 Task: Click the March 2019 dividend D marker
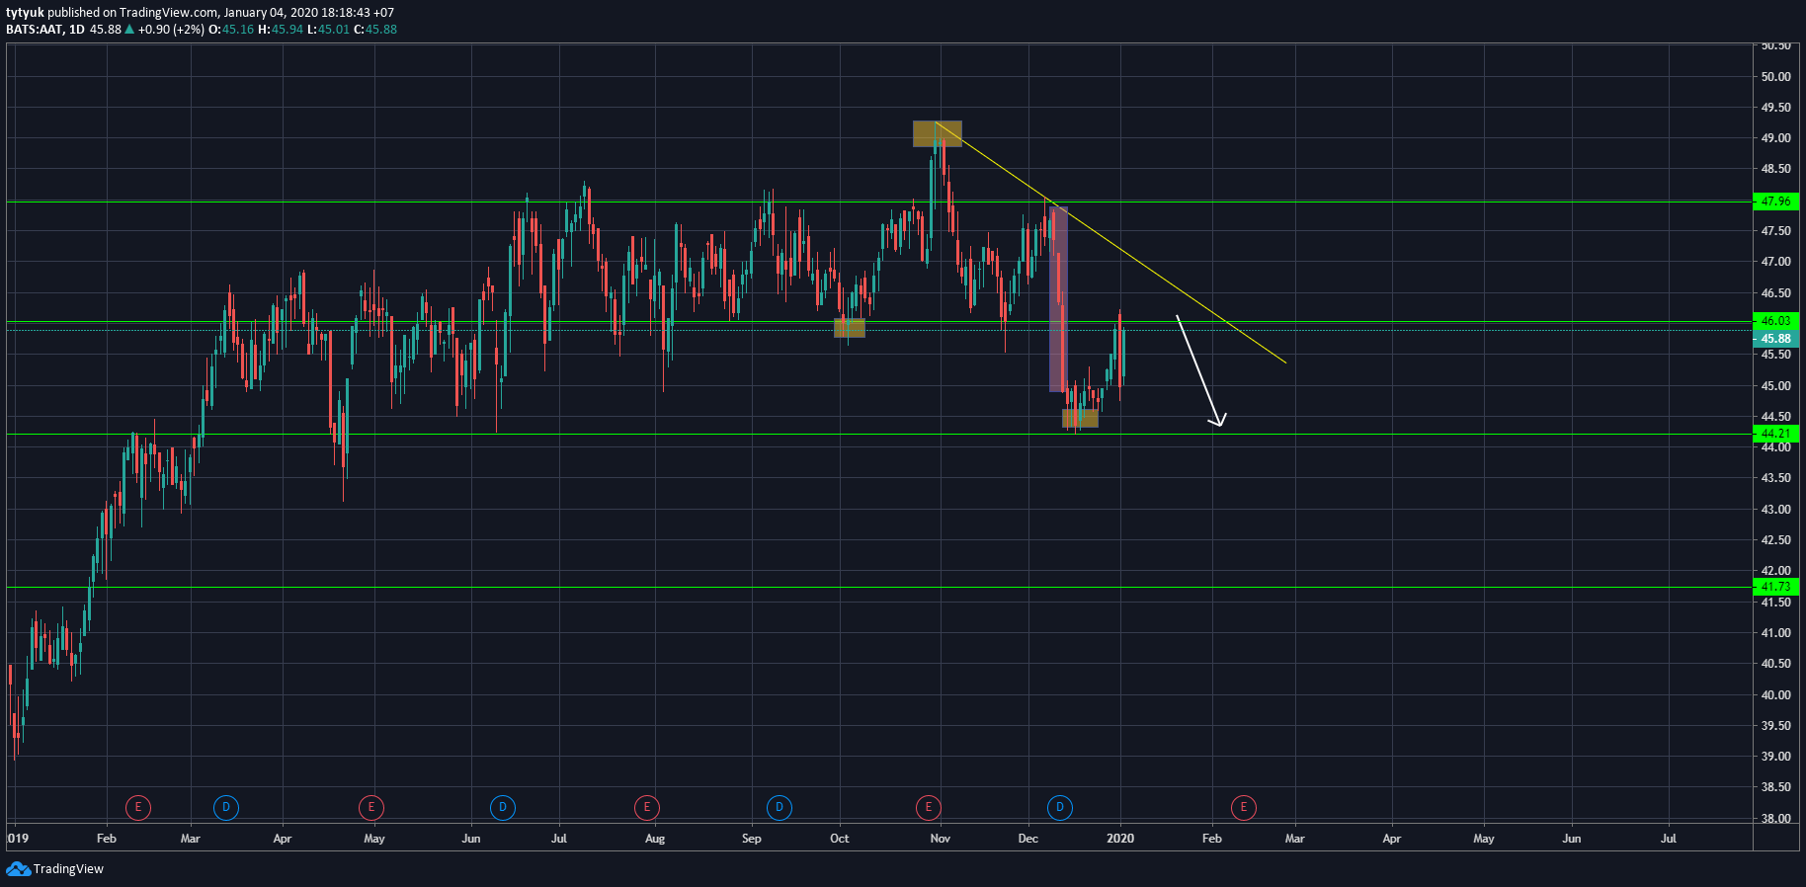pyautogui.click(x=226, y=808)
